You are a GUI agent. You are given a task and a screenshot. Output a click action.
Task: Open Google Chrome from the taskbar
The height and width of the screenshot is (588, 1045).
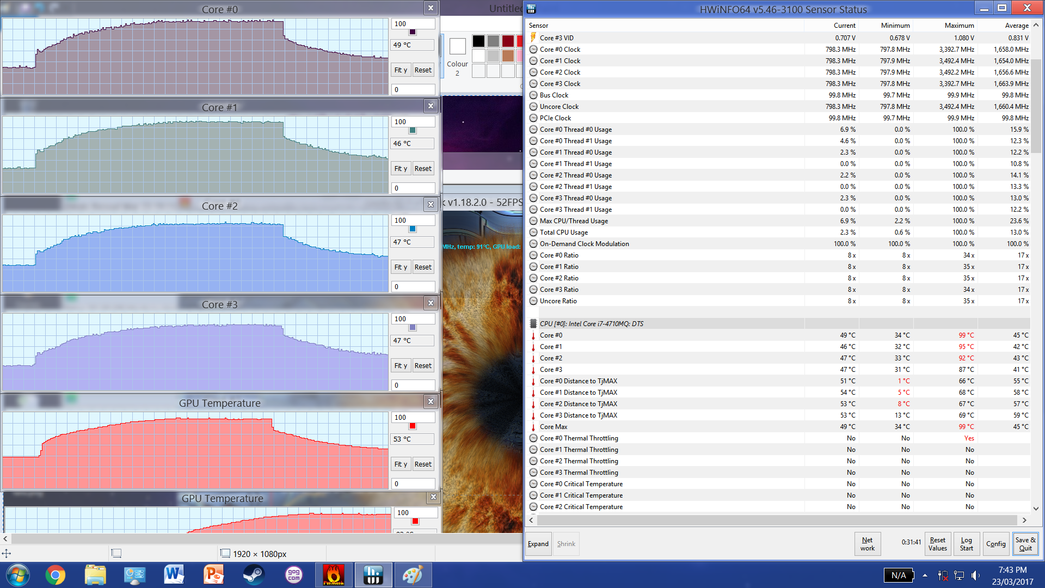click(x=55, y=575)
